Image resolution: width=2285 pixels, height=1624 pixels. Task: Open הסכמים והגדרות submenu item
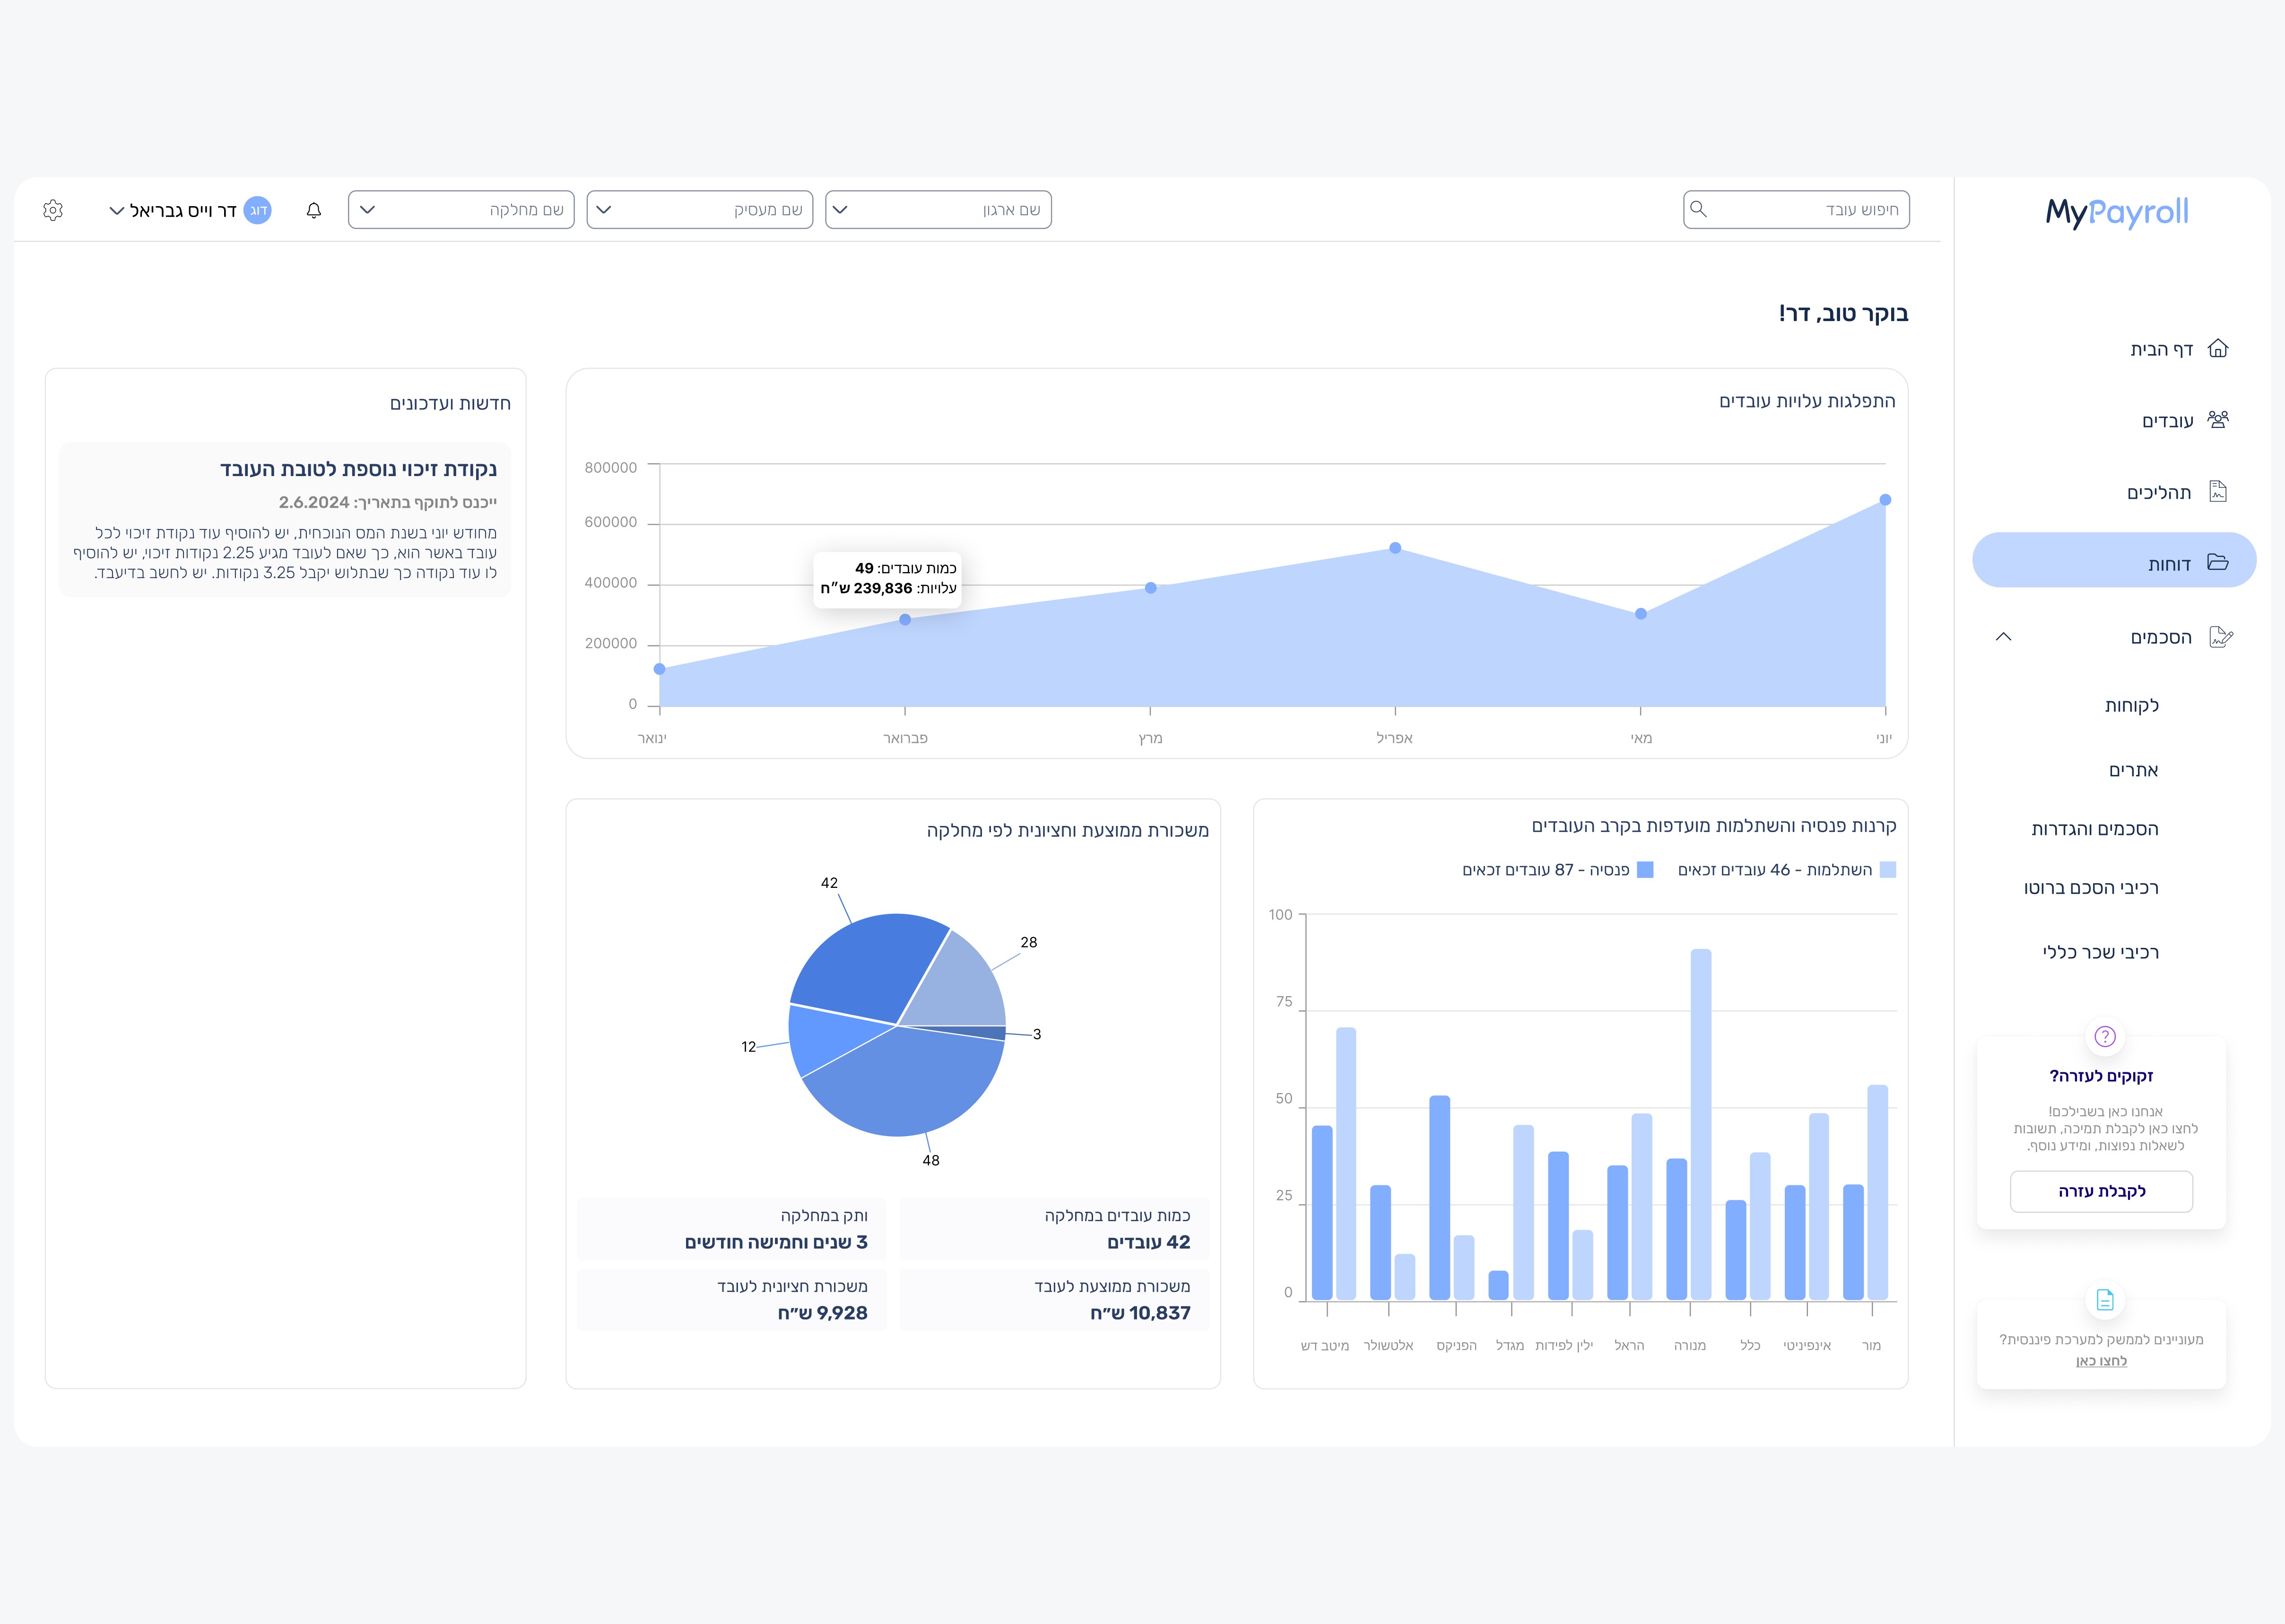(x=2095, y=829)
